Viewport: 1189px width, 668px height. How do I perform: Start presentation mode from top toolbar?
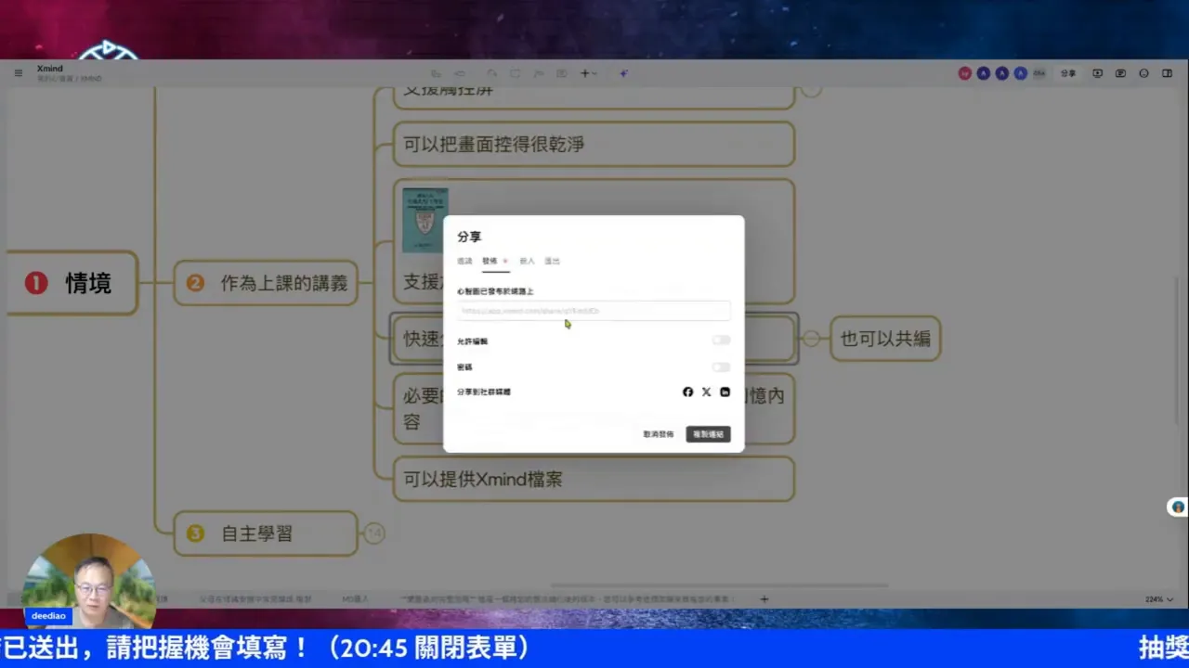pos(1098,73)
